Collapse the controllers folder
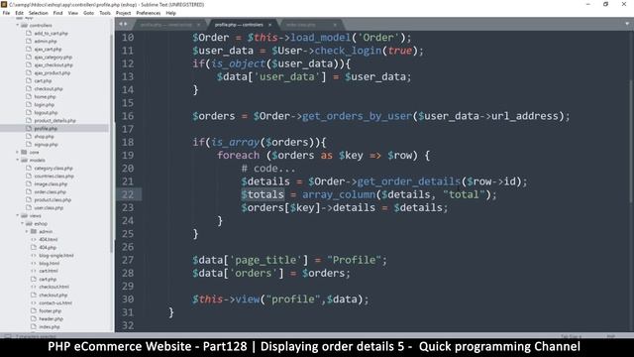This screenshot has width=634, height=357. coord(18,25)
